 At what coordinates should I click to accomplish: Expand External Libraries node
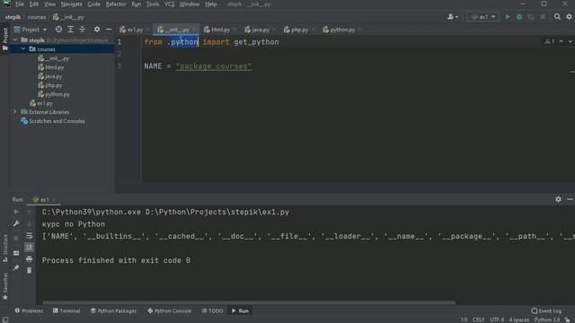(15, 112)
